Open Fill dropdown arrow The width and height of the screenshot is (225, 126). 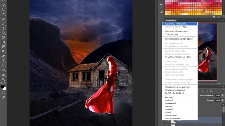[223, 100]
